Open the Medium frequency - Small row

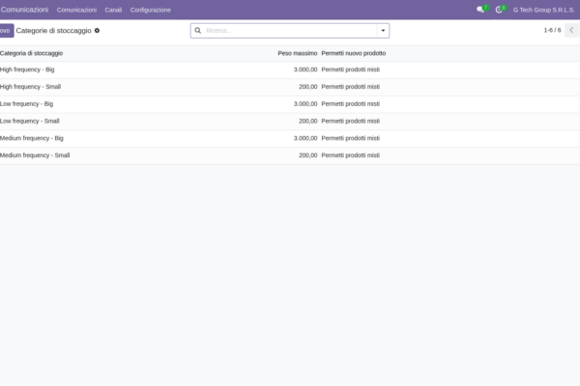coord(290,155)
